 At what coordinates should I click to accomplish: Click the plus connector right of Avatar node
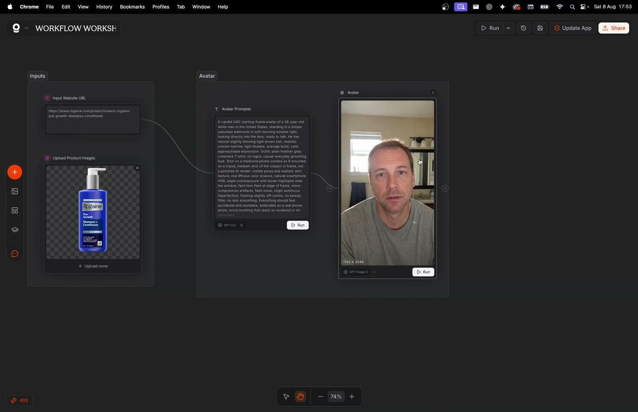pos(445,188)
